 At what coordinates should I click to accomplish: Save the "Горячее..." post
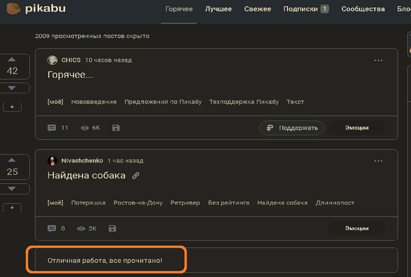pos(116,128)
